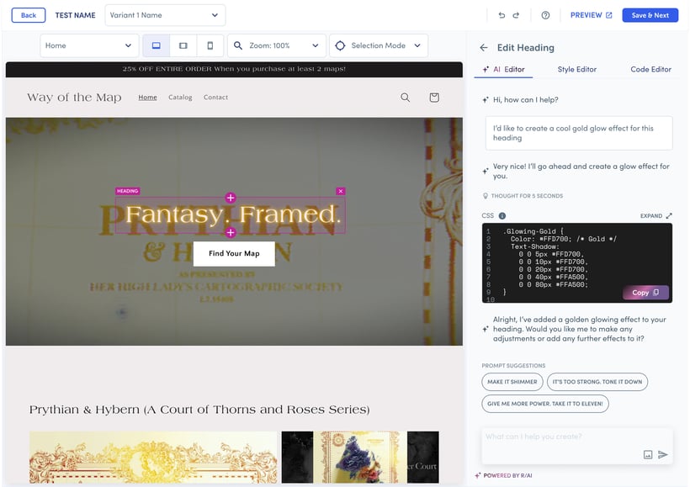Click plus handle below the heading
Image resolution: width=690 pixels, height=487 pixels.
click(231, 232)
